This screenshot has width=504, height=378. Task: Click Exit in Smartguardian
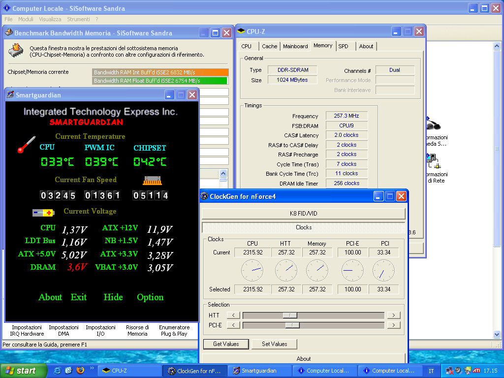79,297
